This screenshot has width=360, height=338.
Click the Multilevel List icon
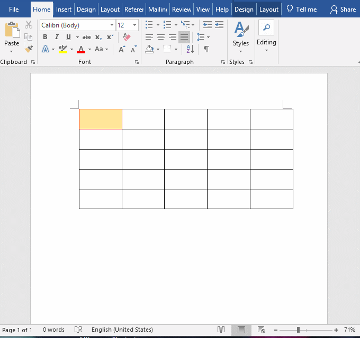coord(185,24)
